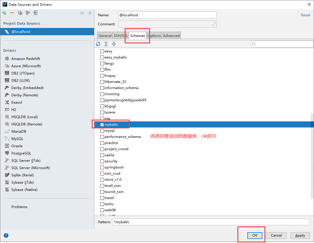Select the Derby (Embedded) driver
Image resolution: width=314 pixels, height=243 pixels.
pos(27,88)
